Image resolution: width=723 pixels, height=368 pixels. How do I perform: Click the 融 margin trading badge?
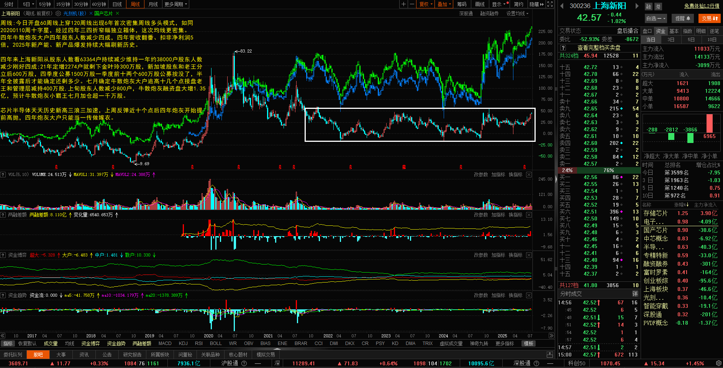(x=648, y=7)
